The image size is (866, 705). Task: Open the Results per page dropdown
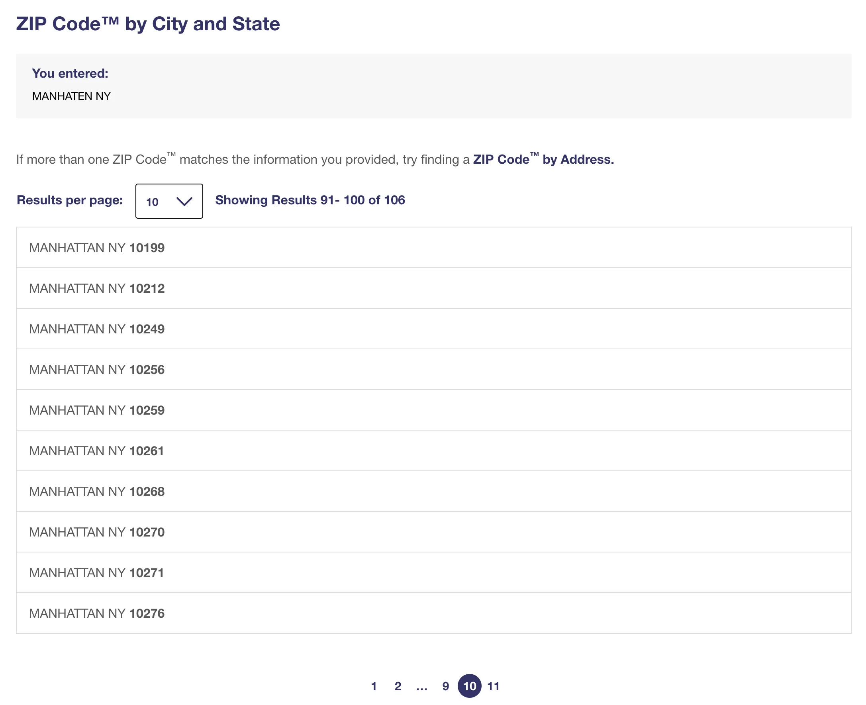pos(169,201)
